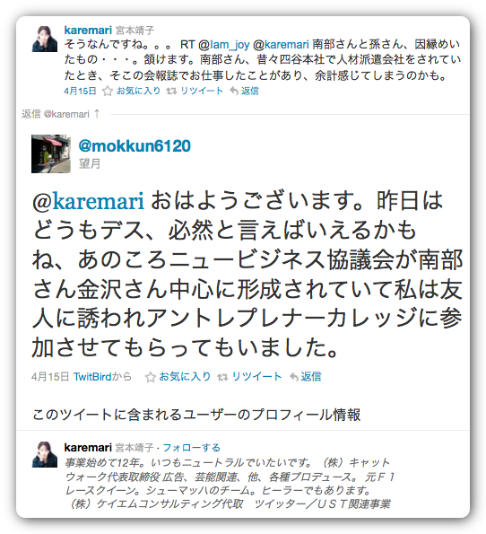Open the karemari avatar in the profile section

[45, 454]
